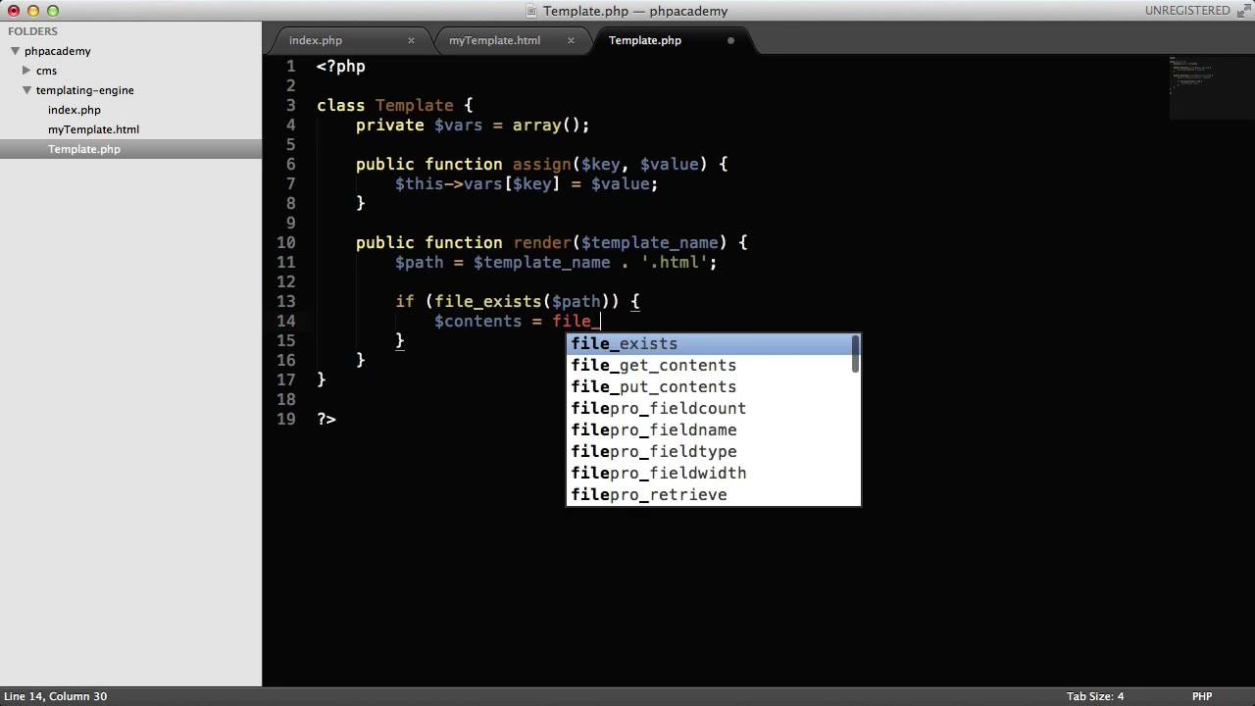1255x706 pixels.
Task: Choose filepro_fieldtype from autocomplete list
Action: click(x=709, y=451)
